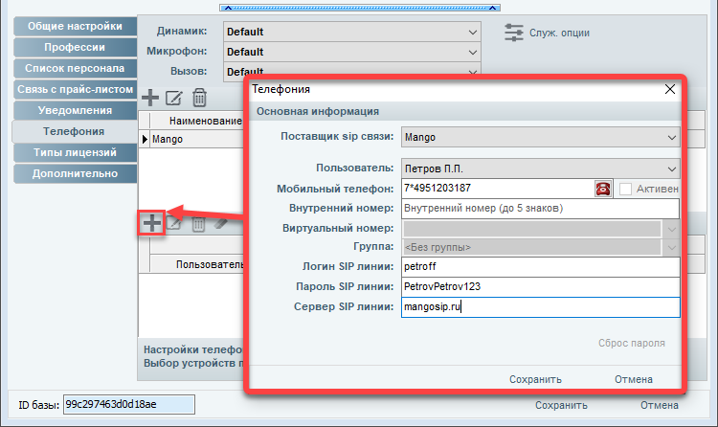Switch to the Общие настройки tab
718x427 pixels.
(72, 26)
